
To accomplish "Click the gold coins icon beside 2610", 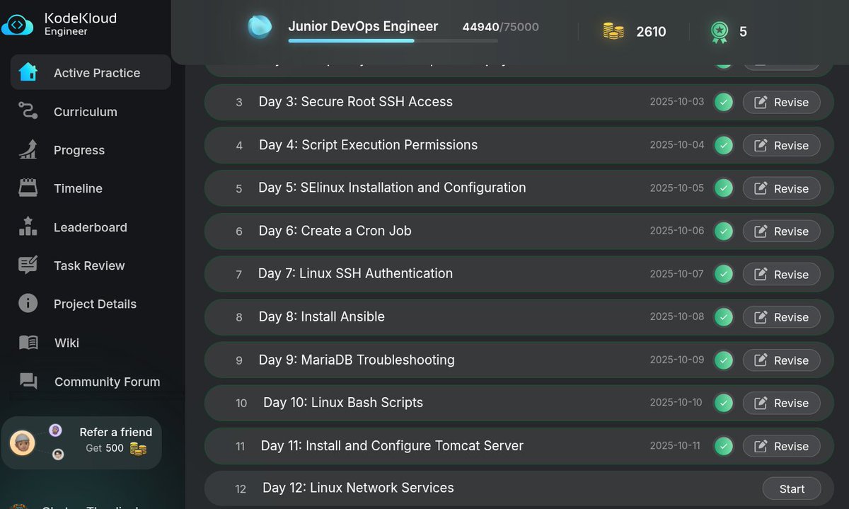I will pyautogui.click(x=613, y=30).
